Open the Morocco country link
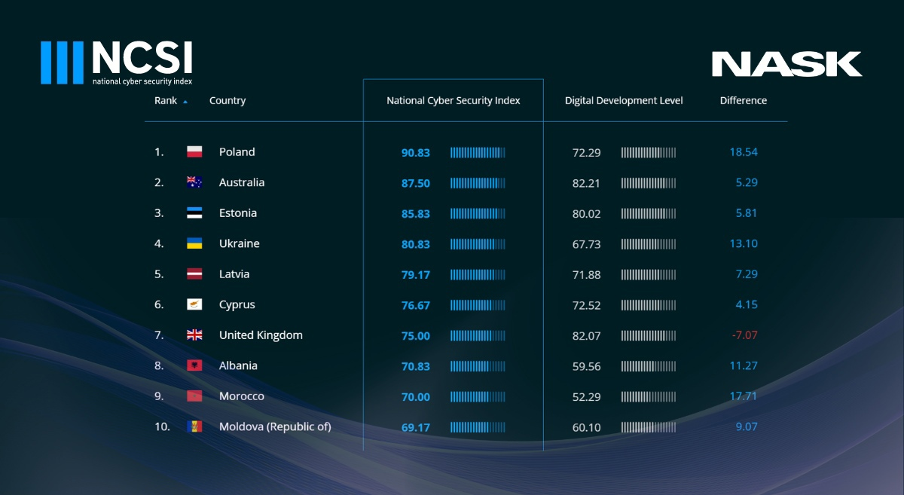904x495 pixels. (241, 396)
